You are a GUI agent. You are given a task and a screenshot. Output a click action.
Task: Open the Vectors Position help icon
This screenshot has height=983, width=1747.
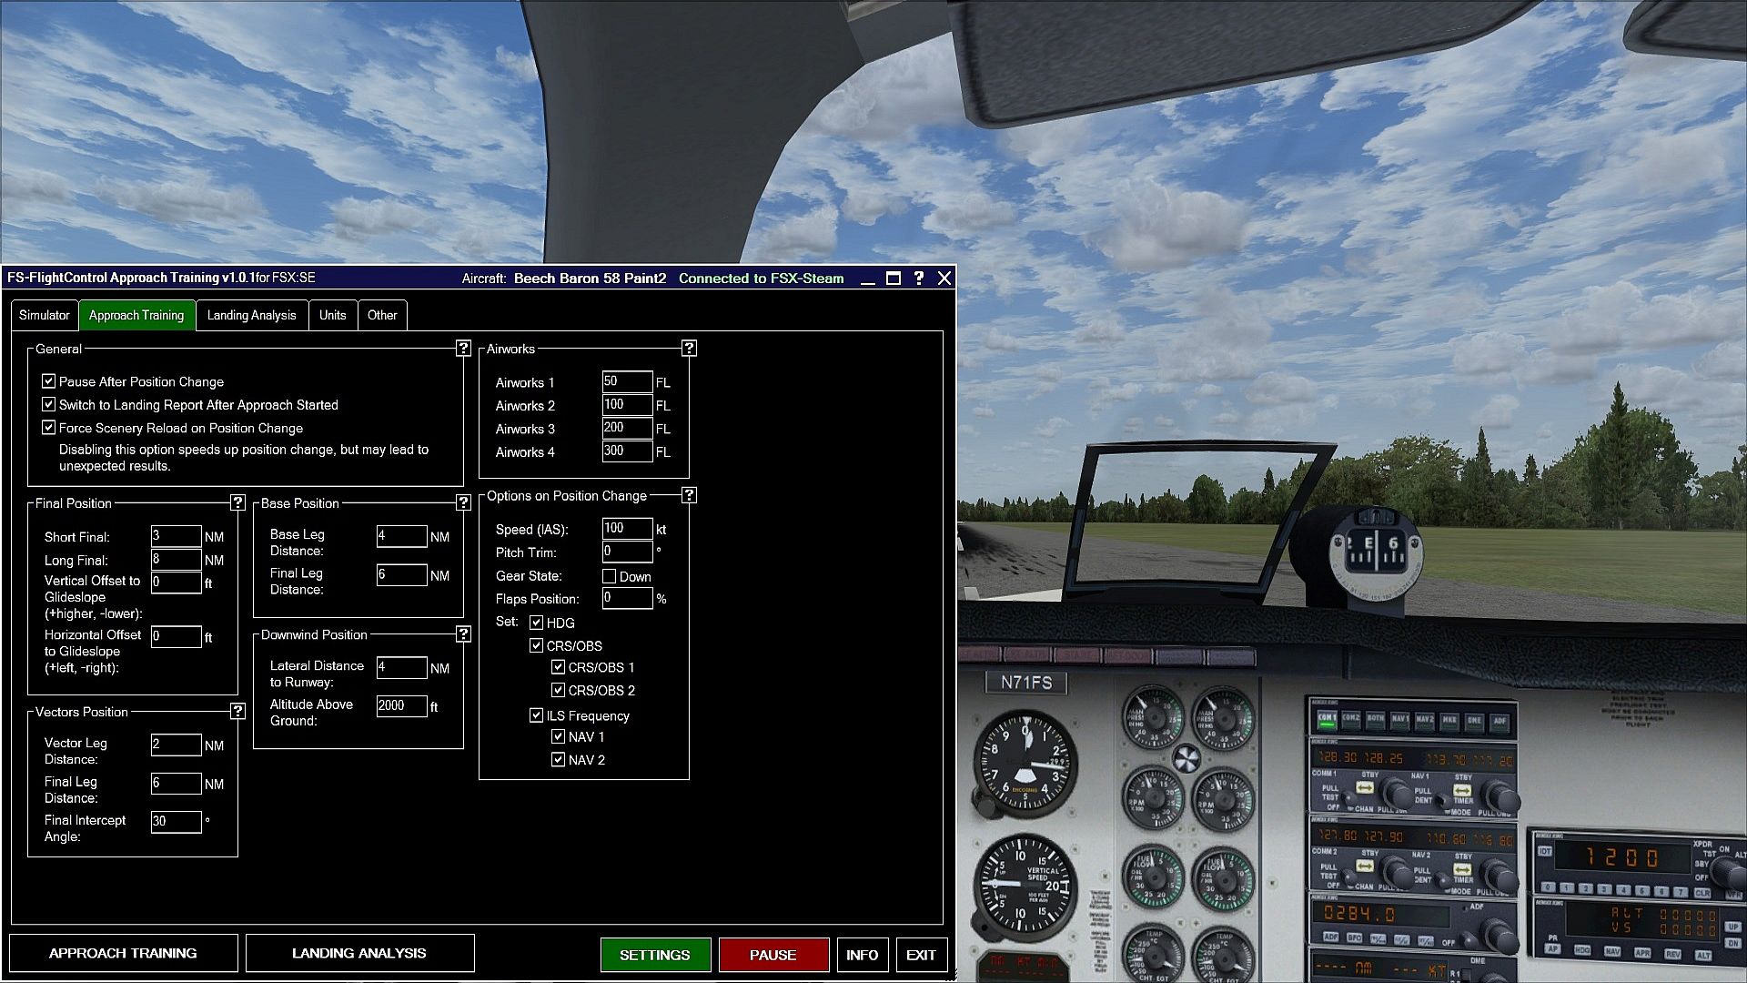(x=237, y=712)
